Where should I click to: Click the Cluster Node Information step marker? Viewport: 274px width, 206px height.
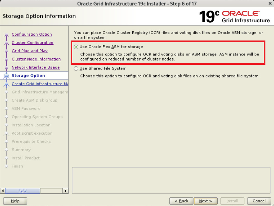6,59
